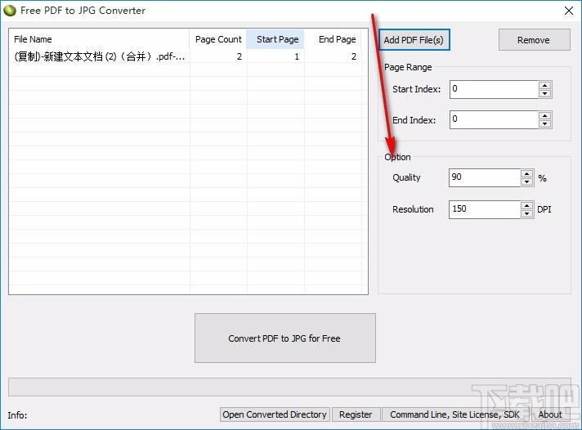Click the Page Count column header

[x=218, y=39]
